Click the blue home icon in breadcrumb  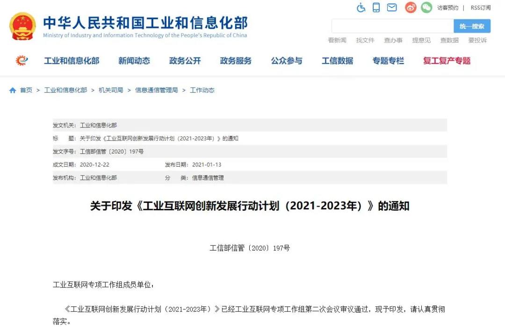tap(13, 90)
